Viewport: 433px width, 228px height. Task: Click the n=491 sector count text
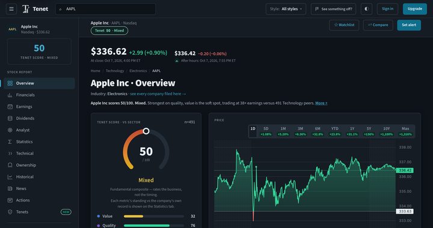(189, 122)
